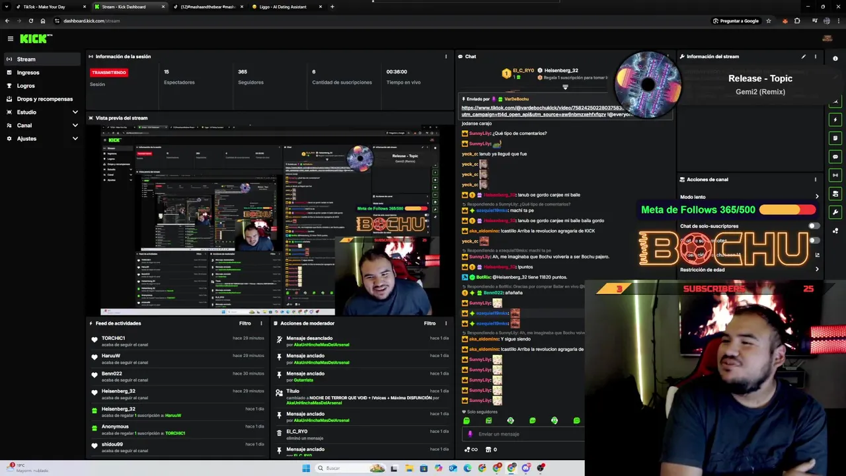Click the lightning bolt widget icon
Screen dimensions: 846x476
835,120
